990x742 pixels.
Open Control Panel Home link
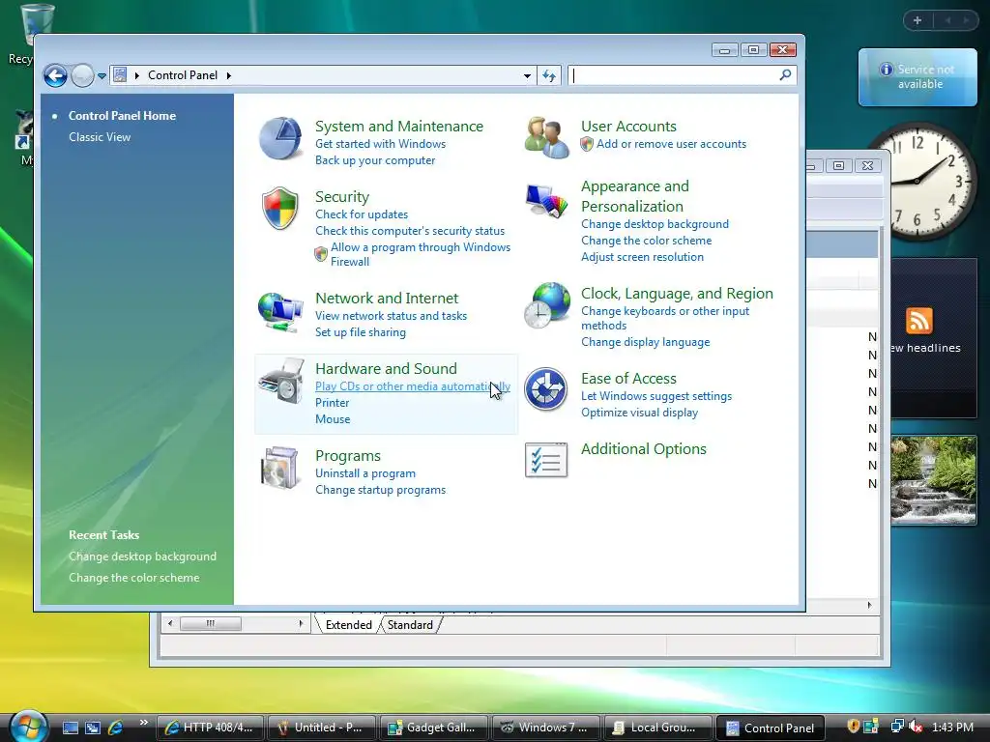122,116
